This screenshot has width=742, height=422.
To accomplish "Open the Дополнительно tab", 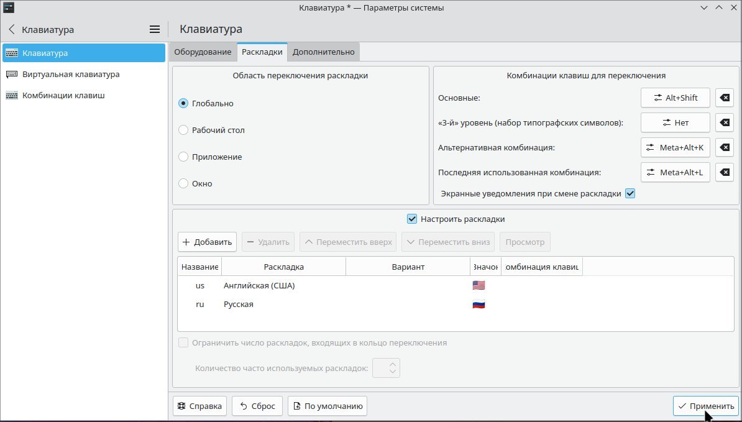I will click(323, 52).
